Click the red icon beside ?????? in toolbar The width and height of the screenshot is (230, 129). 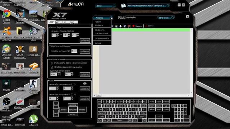click(x=146, y=26)
